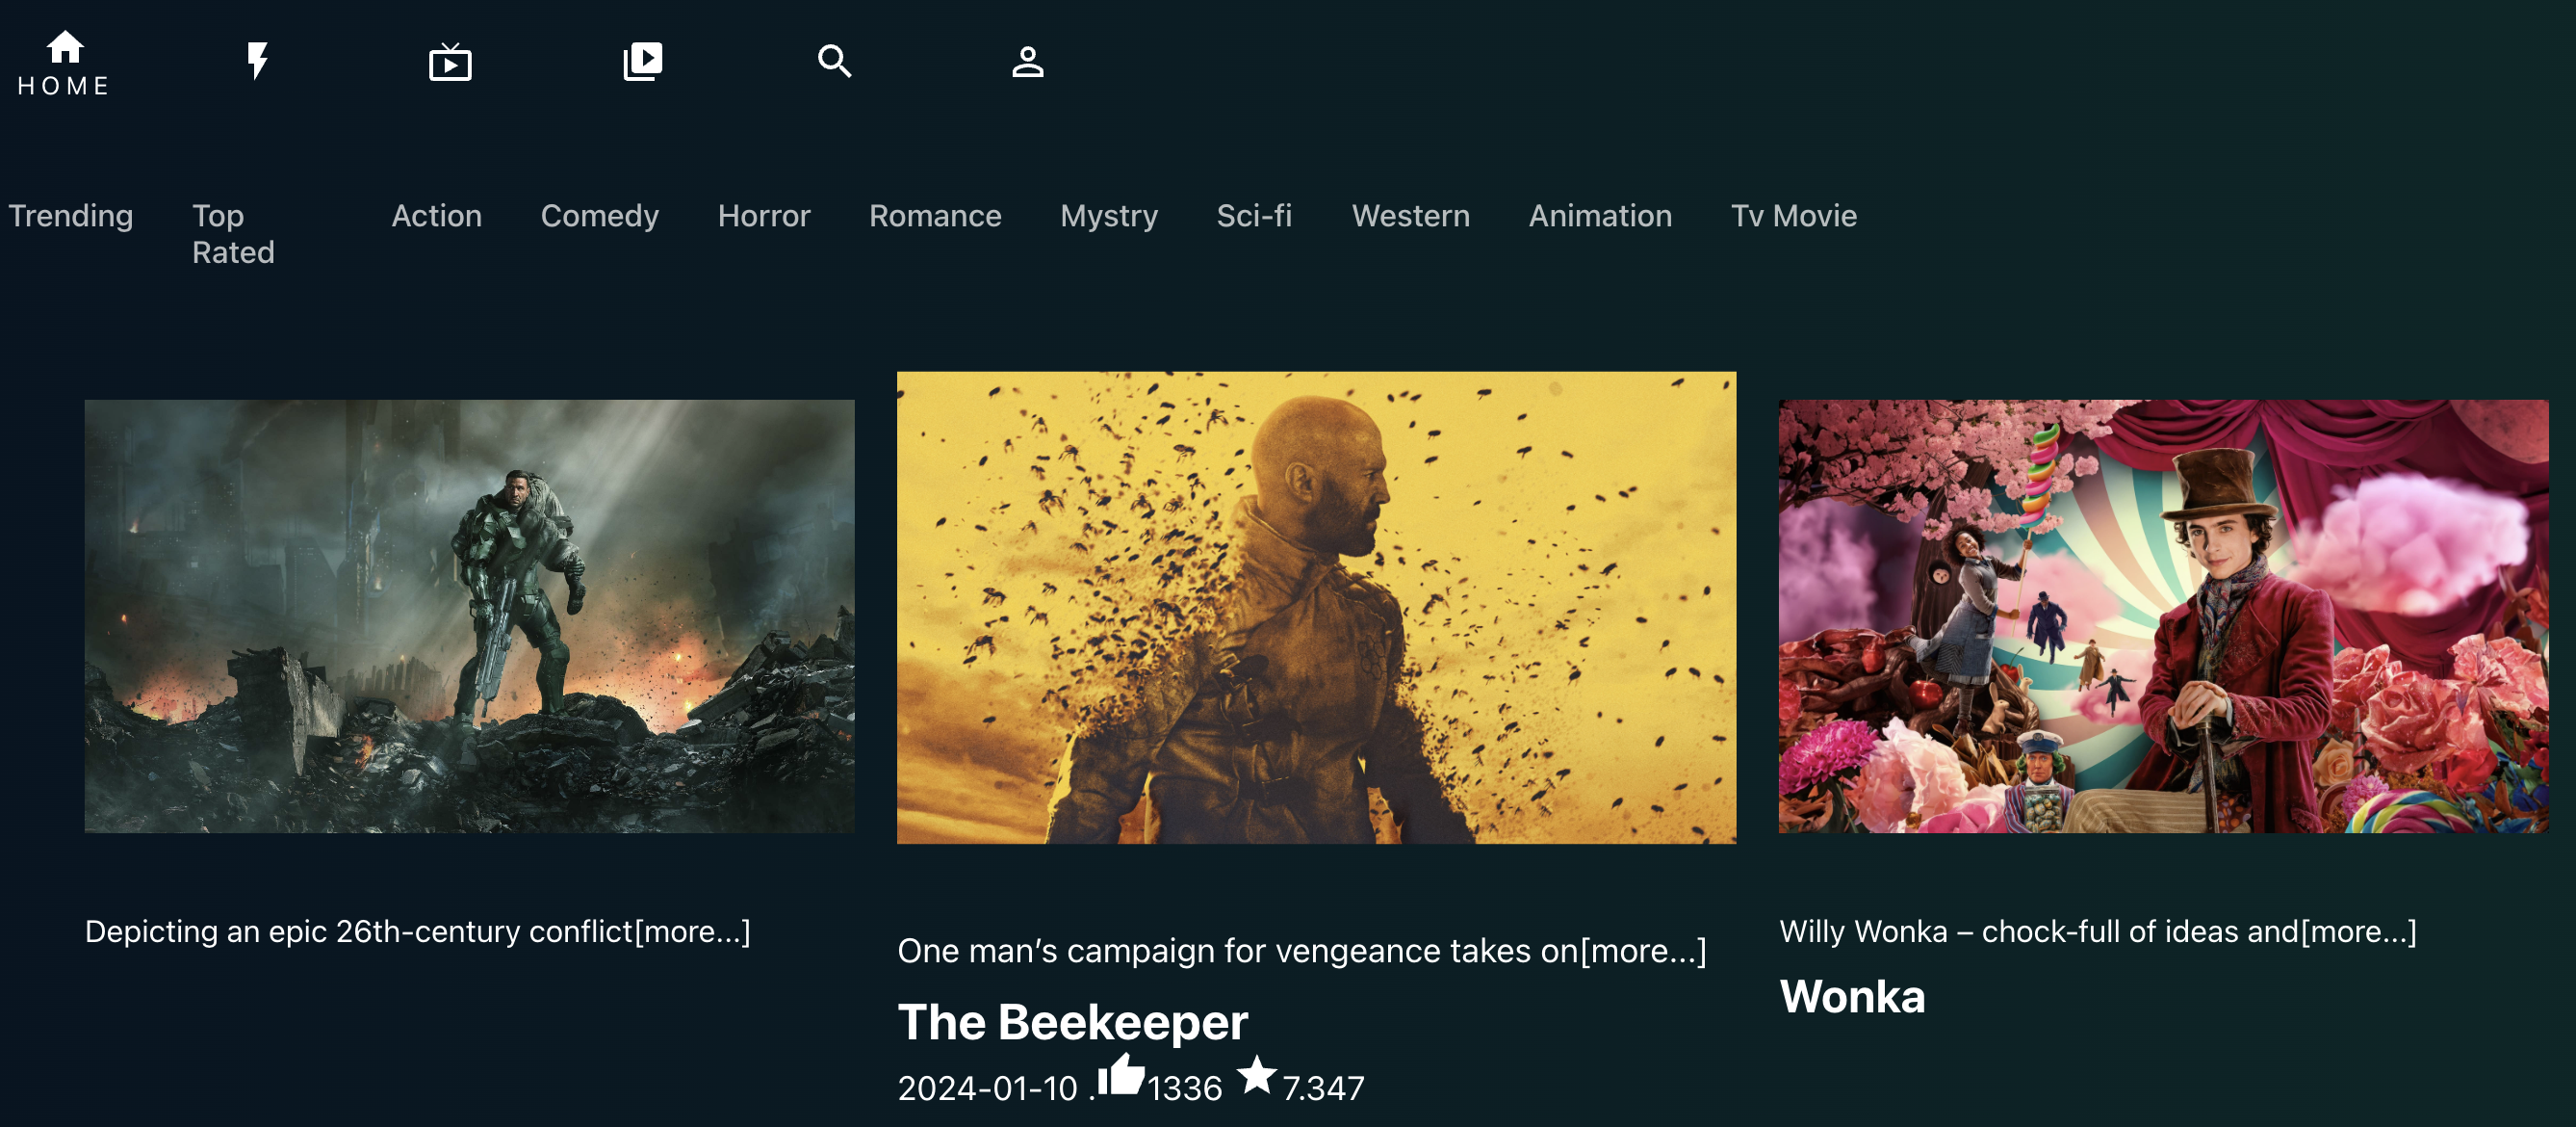Click the vote count 1336

[1185, 1088]
